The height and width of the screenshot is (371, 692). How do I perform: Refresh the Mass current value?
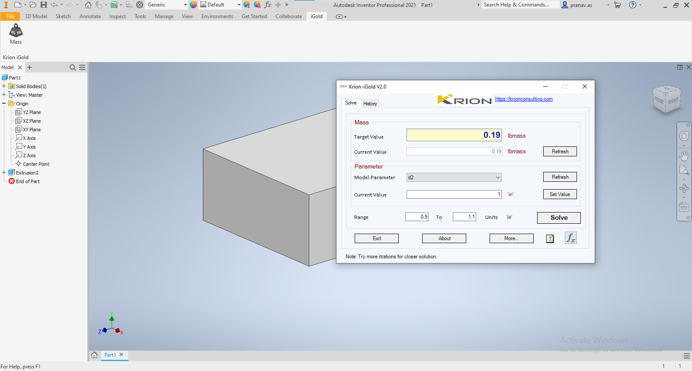click(x=560, y=152)
